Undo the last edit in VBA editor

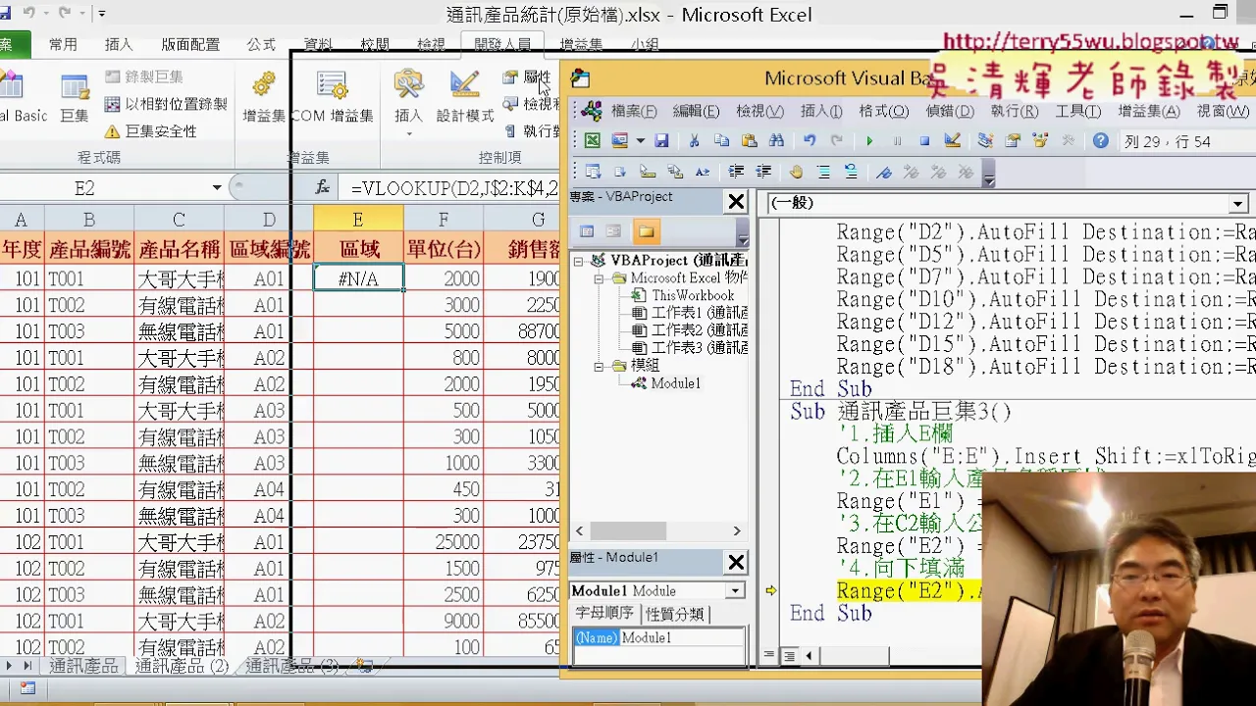(x=809, y=141)
